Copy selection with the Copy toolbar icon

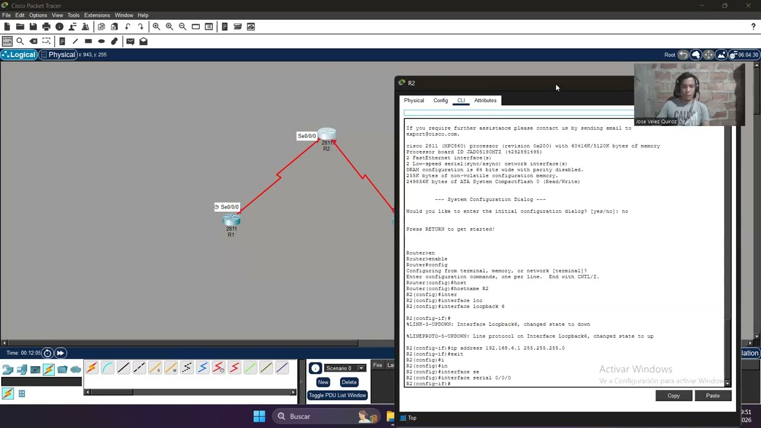(101, 27)
